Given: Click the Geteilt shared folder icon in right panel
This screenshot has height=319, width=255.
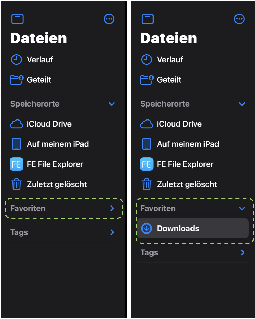Looking at the screenshot, I should coord(147,80).
